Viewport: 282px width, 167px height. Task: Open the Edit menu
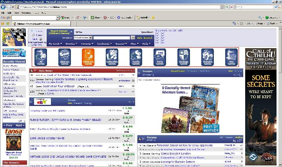point(9,13)
